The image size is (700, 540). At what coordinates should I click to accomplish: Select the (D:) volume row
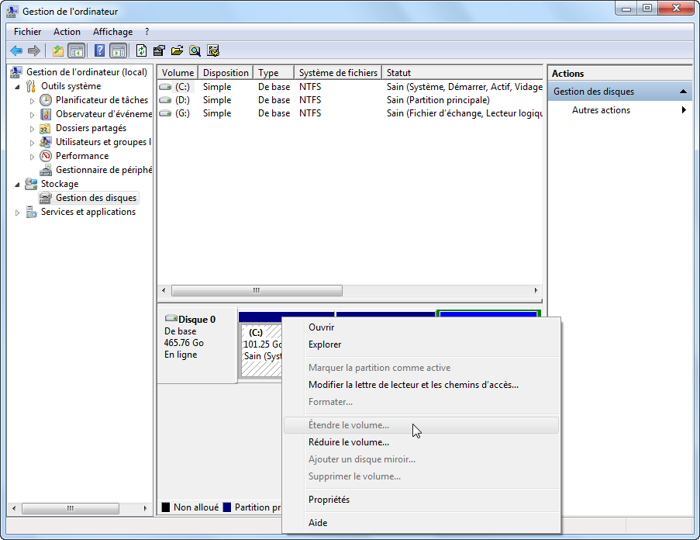pyautogui.click(x=350, y=100)
